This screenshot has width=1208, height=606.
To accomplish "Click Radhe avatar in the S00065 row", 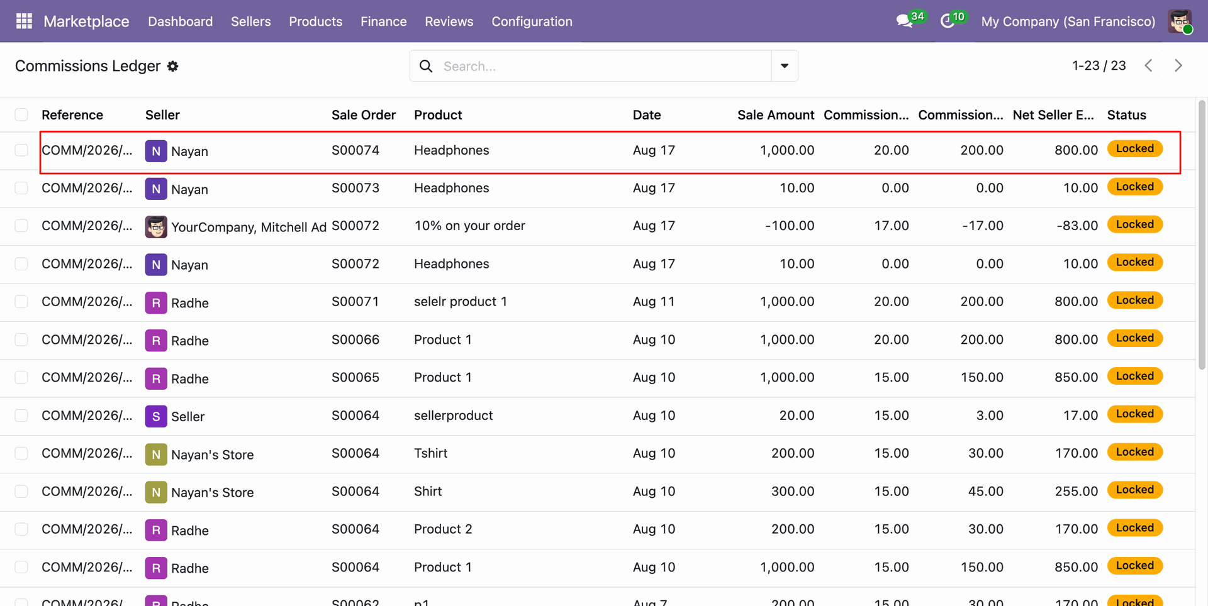I will click(156, 378).
